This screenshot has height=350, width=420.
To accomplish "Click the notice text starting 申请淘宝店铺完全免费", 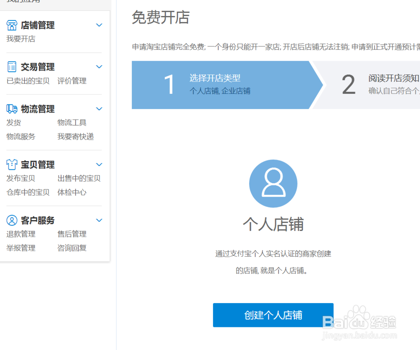I will click(x=276, y=47).
